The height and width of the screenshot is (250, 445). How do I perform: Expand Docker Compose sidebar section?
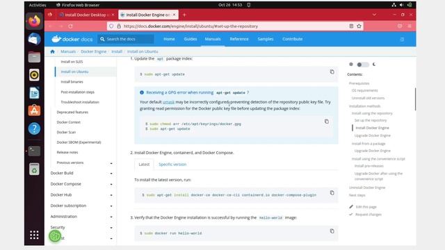(x=111, y=184)
